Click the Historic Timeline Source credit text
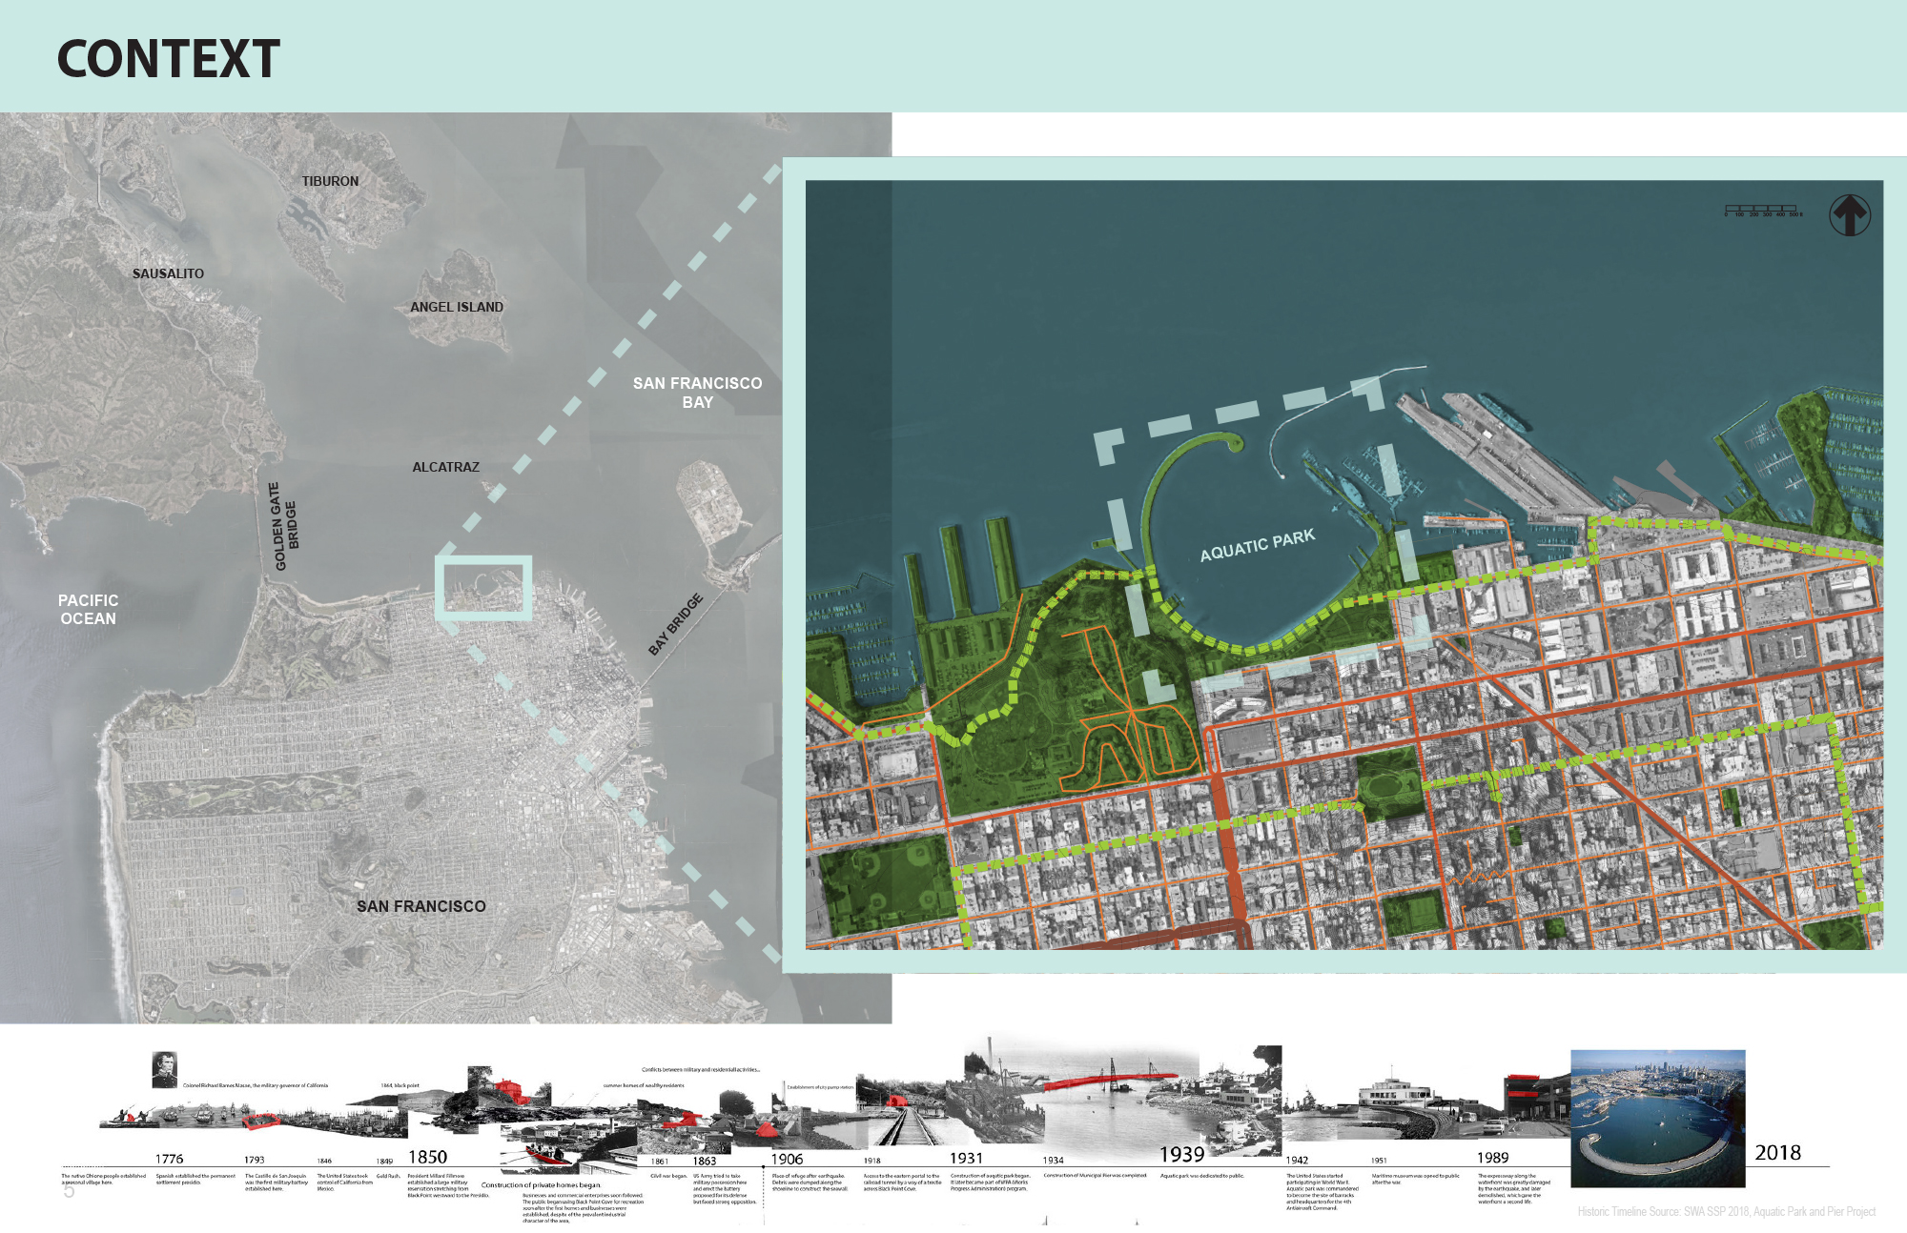The height and width of the screenshot is (1233, 1907). click(x=1726, y=1212)
